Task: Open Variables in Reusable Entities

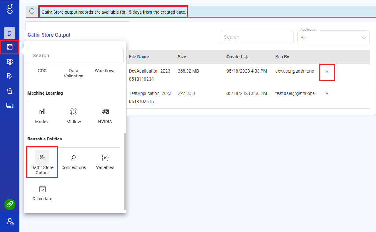Action: point(105,162)
